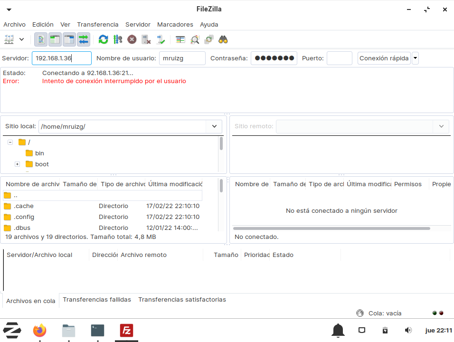Open the Site Manager icon
Viewport: 454px width, 342px height.
click(9, 39)
